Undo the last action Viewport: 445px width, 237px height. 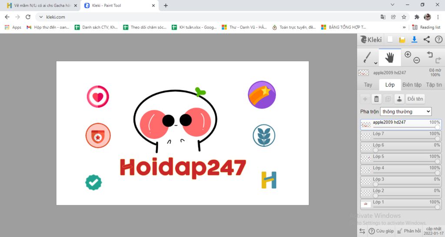point(430,54)
